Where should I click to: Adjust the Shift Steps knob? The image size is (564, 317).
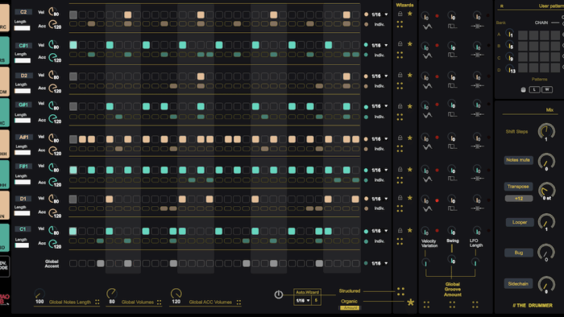tap(546, 131)
